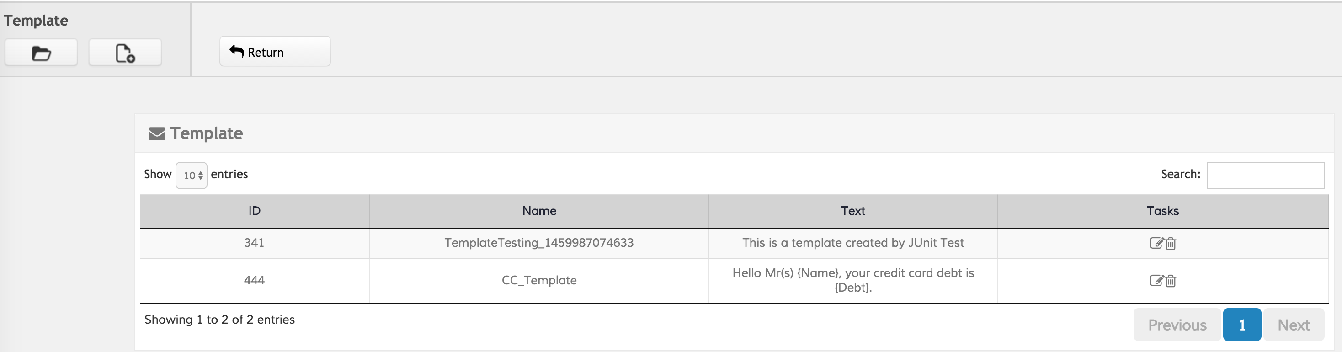
Task: Delete the TemplateTesting_1459987074633 template
Action: pos(1171,243)
